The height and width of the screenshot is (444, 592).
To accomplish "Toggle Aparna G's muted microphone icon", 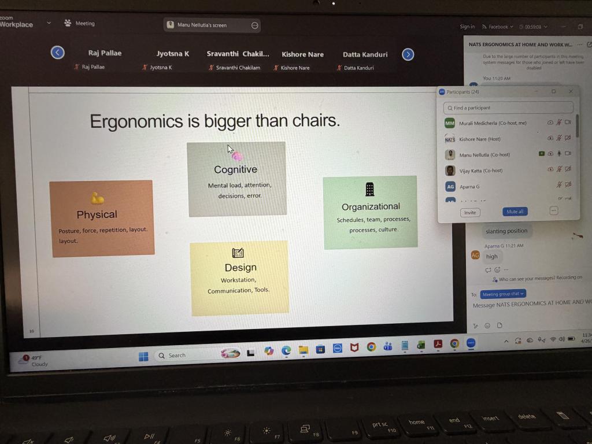I will tap(559, 184).
